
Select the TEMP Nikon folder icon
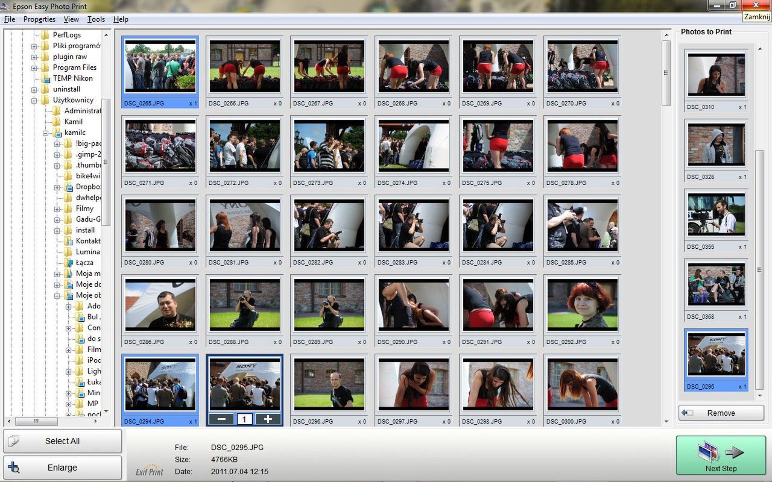click(x=45, y=78)
